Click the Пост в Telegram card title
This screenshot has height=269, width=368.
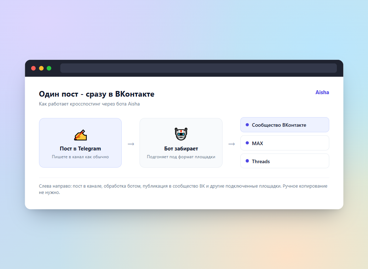point(80,149)
